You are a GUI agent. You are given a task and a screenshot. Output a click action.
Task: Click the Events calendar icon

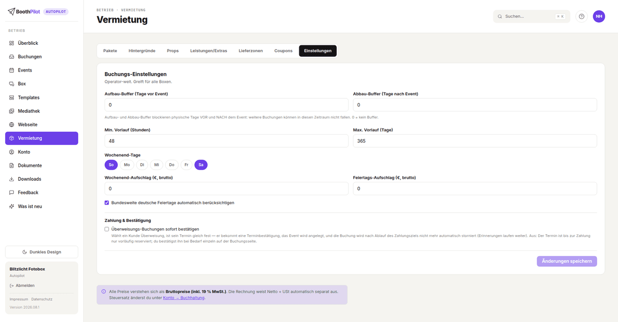point(12,70)
